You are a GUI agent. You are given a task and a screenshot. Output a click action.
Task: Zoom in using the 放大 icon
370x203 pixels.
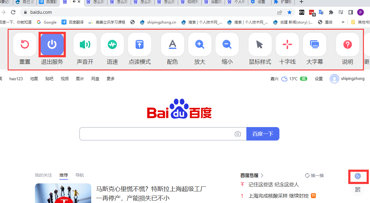200,45
